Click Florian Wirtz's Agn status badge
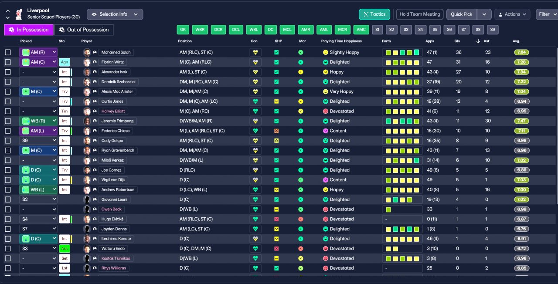558x284 pixels. click(64, 62)
